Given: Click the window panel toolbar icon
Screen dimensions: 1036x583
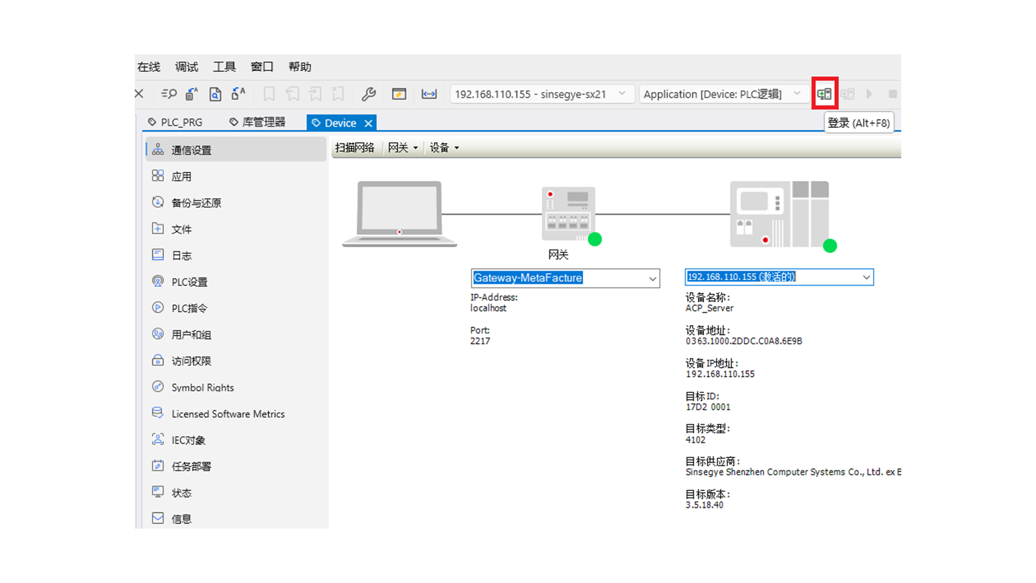Looking at the screenshot, I should 399,94.
